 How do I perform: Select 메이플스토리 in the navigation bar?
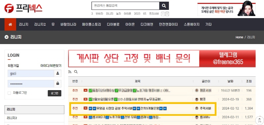(92, 24)
